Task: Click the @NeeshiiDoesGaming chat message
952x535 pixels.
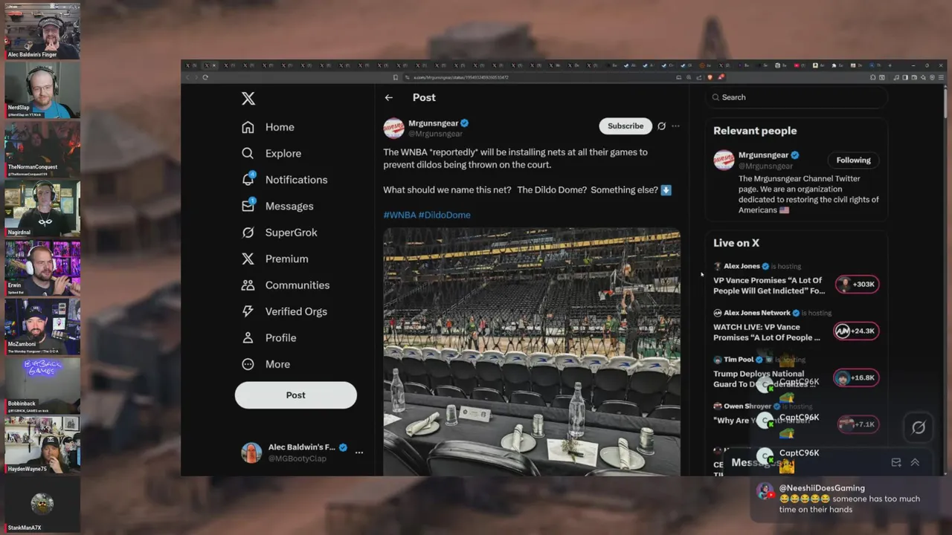Action: coord(849,499)
